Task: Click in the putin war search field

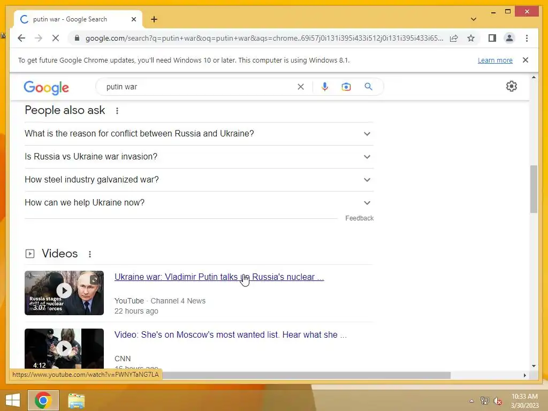Action: click(199, 87)
